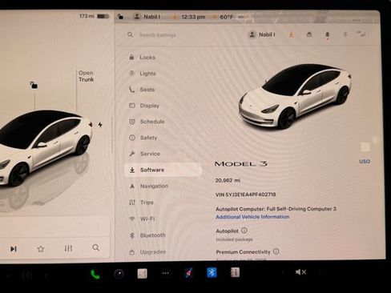The height and width of the screenshot is (293, 391).
Task: Tap the info icon next to Autopilot
Action: (x=244, y=231)
